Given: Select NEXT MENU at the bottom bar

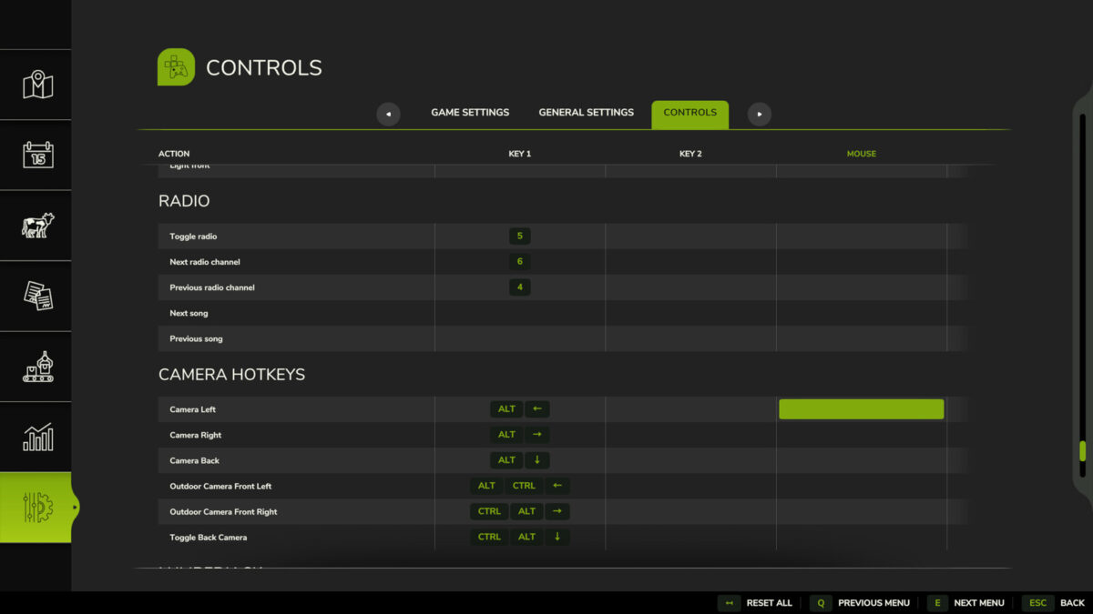Looking at the screenshot, I should click(979, 602).
